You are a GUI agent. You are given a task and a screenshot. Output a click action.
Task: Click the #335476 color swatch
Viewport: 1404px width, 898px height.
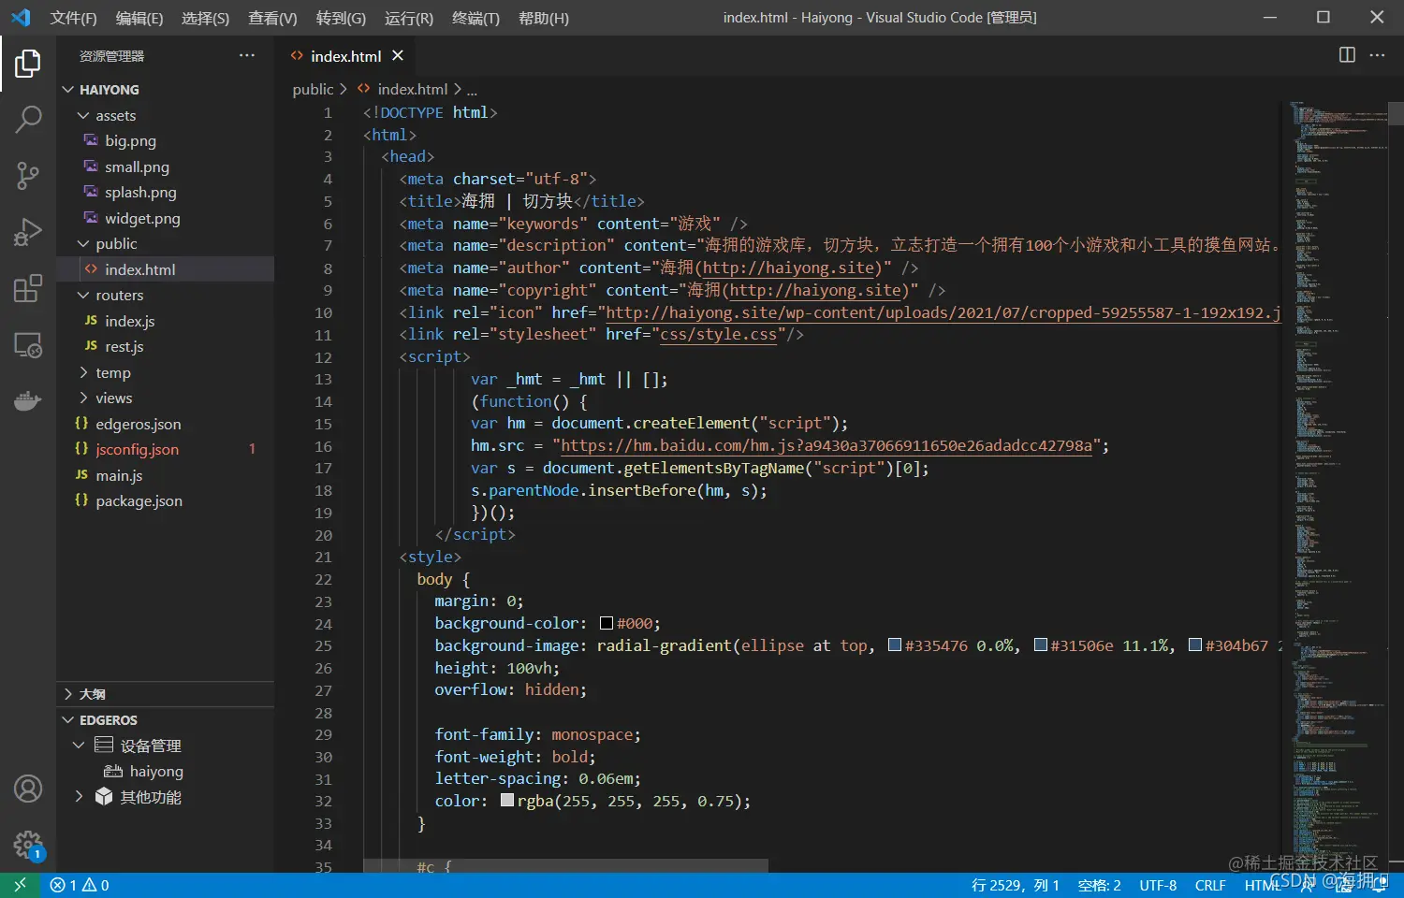click(x=895, y=645)
